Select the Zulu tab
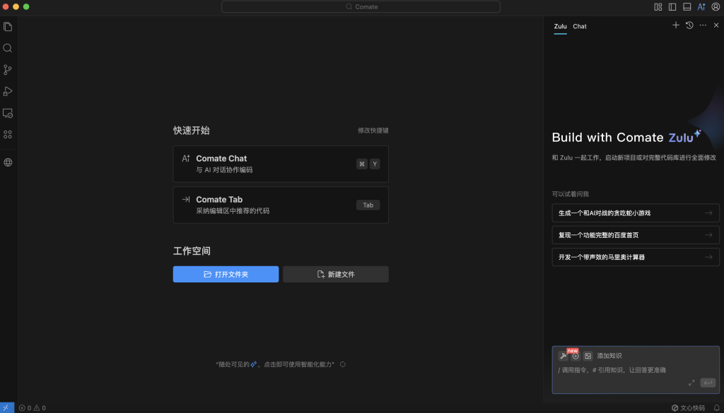This screenshot has height=413, width=724. (x=560, y=26)
